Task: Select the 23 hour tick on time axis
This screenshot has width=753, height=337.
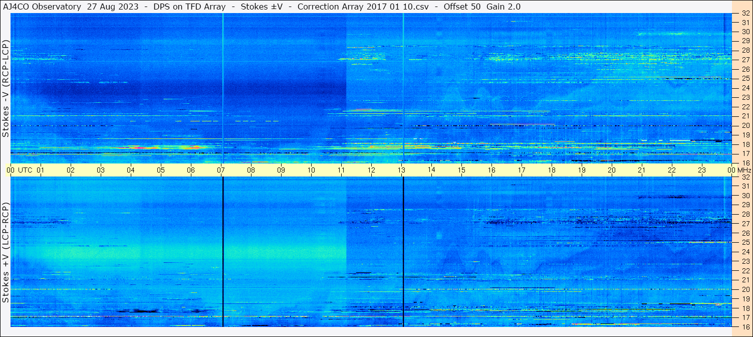Action: pyautogui.click(x=702, y=170)
